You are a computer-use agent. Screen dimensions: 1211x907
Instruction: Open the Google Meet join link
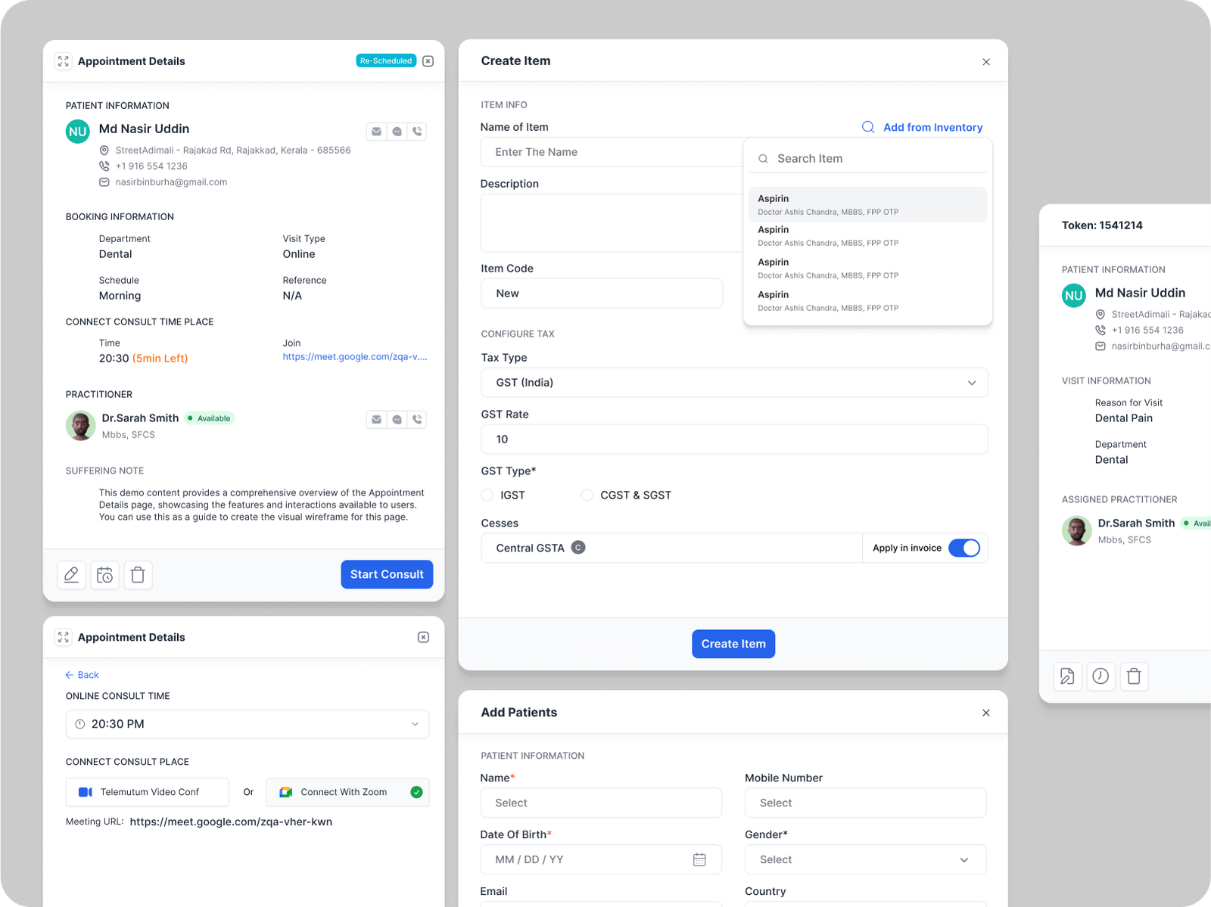click(x=354, y=357)
